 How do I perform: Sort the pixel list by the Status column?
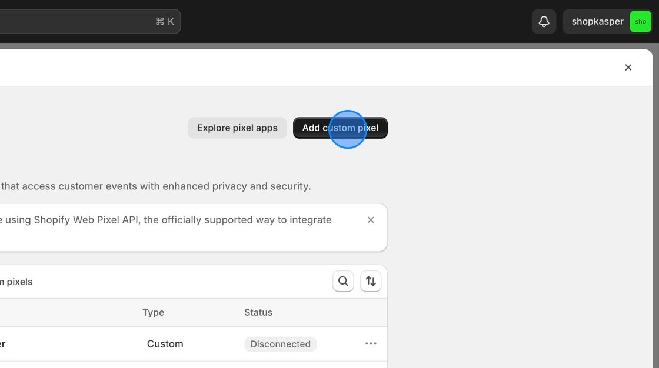point(258,312)
